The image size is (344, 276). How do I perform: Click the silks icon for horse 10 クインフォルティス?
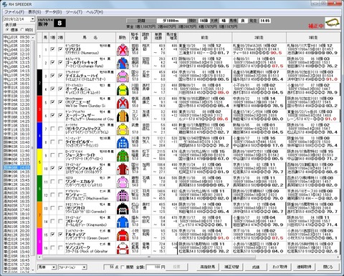pos(123,169)
